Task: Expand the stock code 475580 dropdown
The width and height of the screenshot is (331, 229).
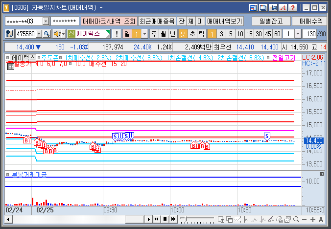Action: click(39, 34)
